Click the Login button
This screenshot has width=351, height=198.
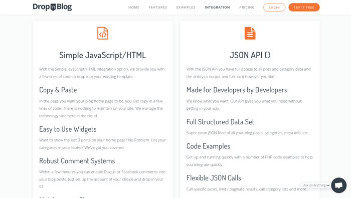pos(274,8)
